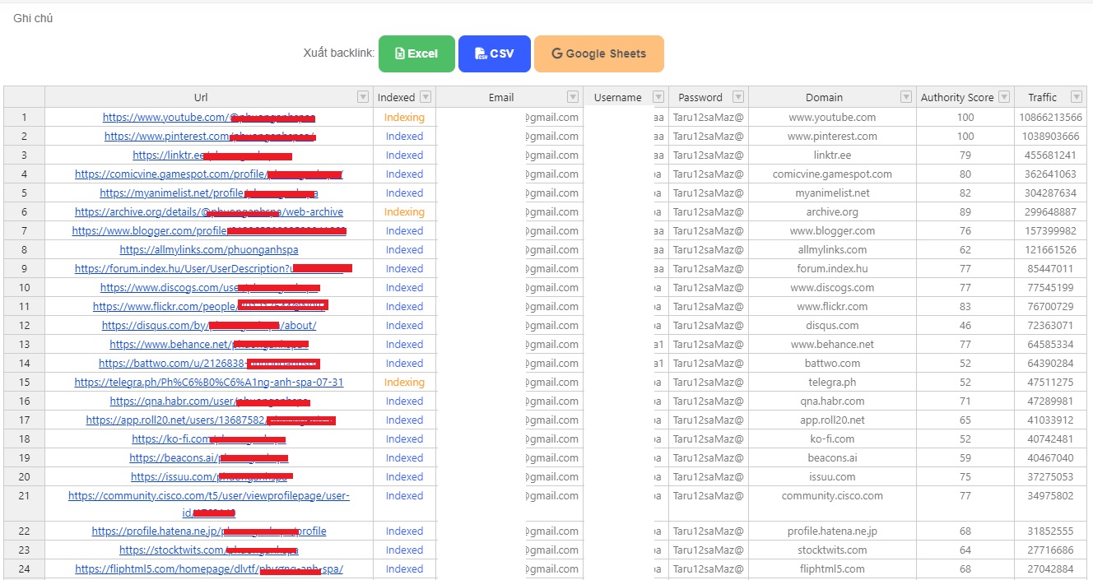
Task: Open the community.cisco.com profile link
Action: coord(209,503)
